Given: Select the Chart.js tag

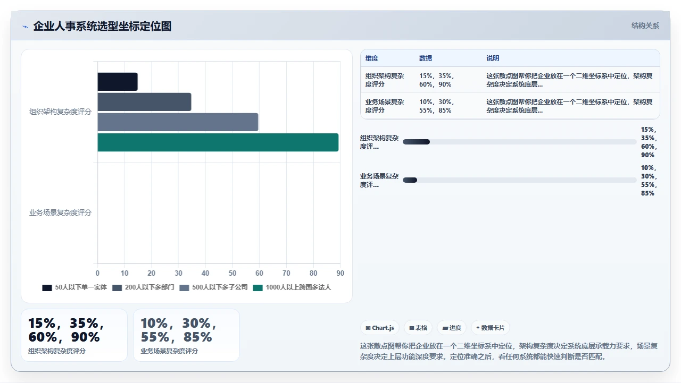Looking at the screenshot, I should tap(380, 328).
